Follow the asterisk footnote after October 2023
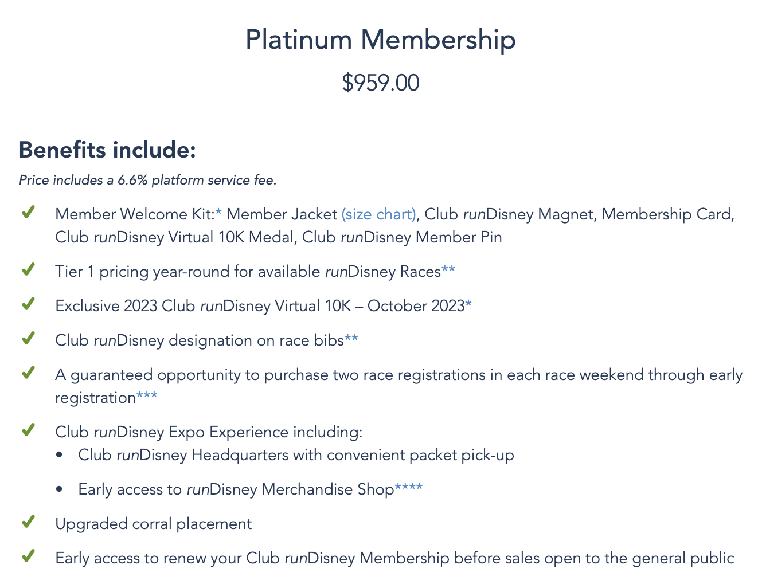Viewport: 758px width, 588px height. pos(468,304)
